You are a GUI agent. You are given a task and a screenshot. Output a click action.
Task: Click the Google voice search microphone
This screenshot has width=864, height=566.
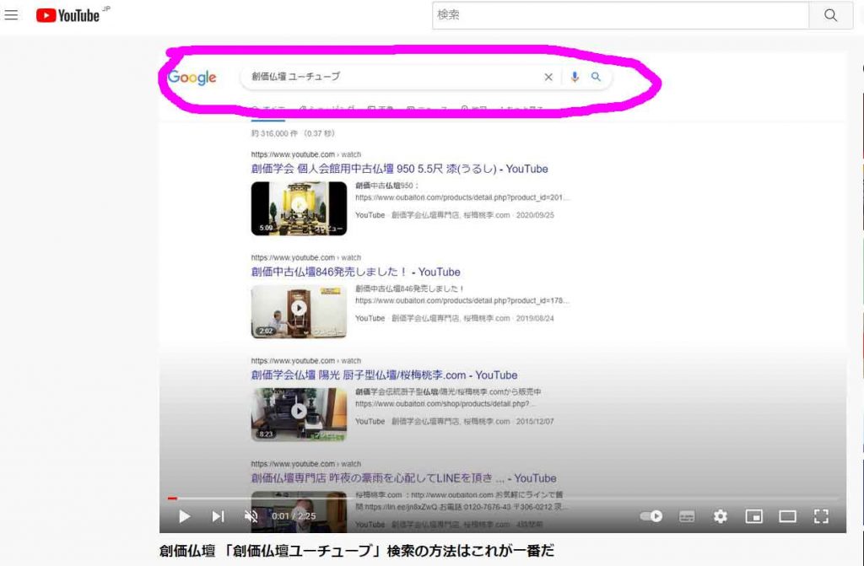click(x=575, y=77)
